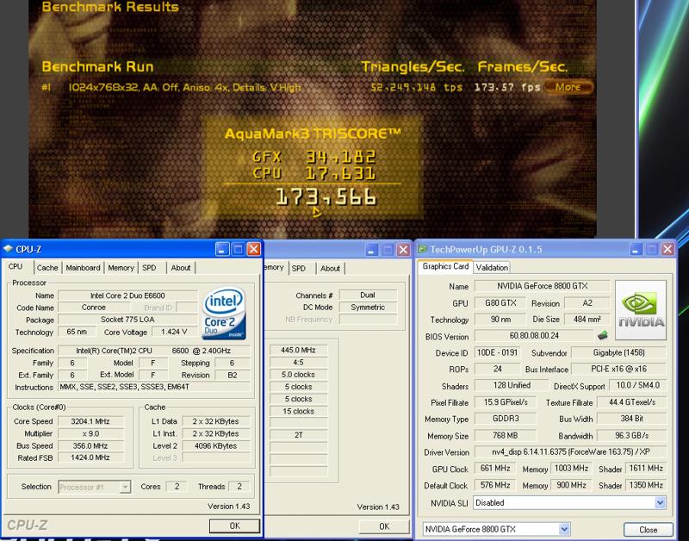This screenshot has width=689, height=541.
Task: Click OK in the rear CPU-Z window
Action: point(384,526)
